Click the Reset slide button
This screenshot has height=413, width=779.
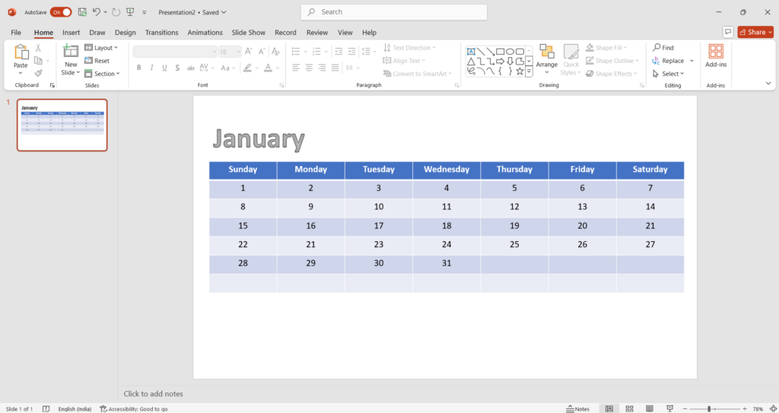point(97,61)
